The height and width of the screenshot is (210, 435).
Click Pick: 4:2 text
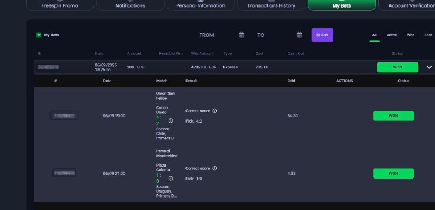(x=194, y=121)
